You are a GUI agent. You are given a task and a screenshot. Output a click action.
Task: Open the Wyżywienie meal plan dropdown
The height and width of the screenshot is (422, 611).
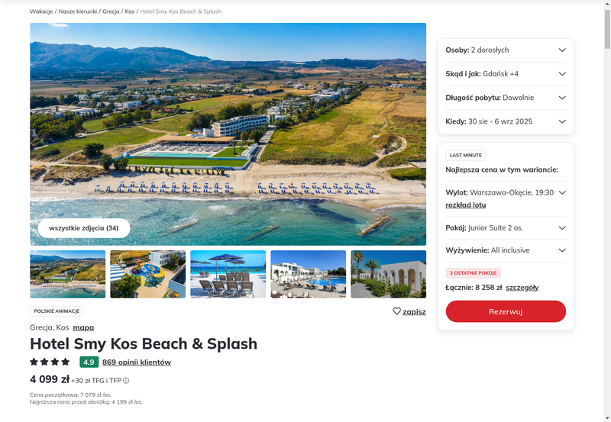click(x=506, y=250)
